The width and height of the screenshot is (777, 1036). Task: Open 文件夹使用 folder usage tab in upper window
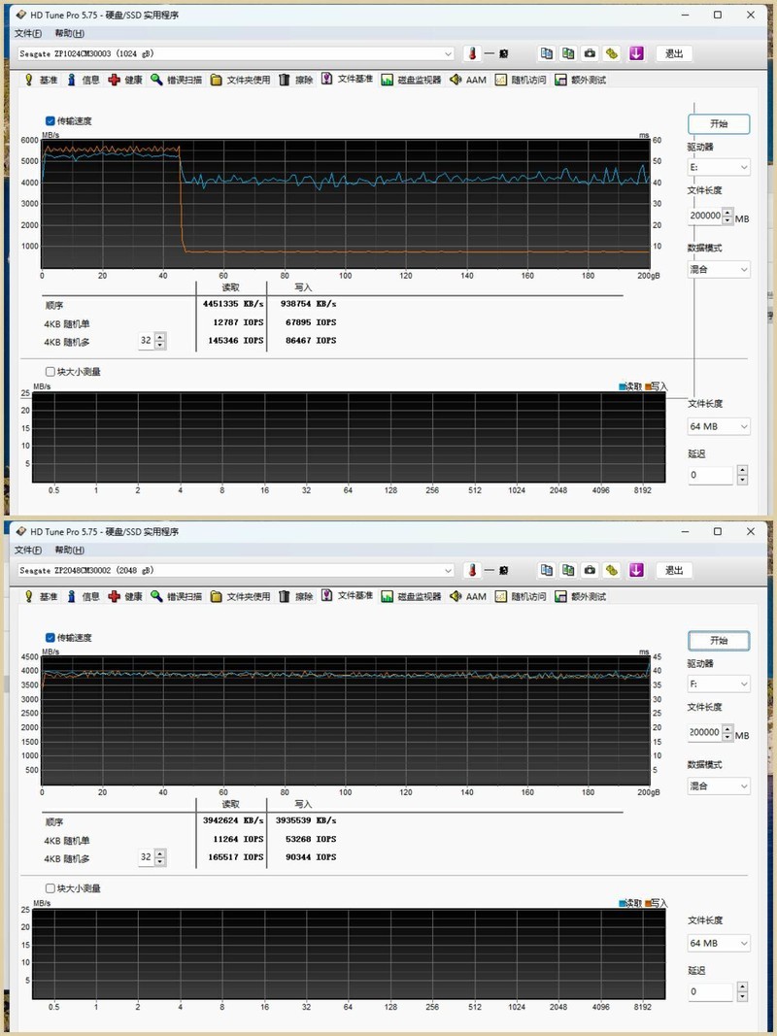[241, 80]
